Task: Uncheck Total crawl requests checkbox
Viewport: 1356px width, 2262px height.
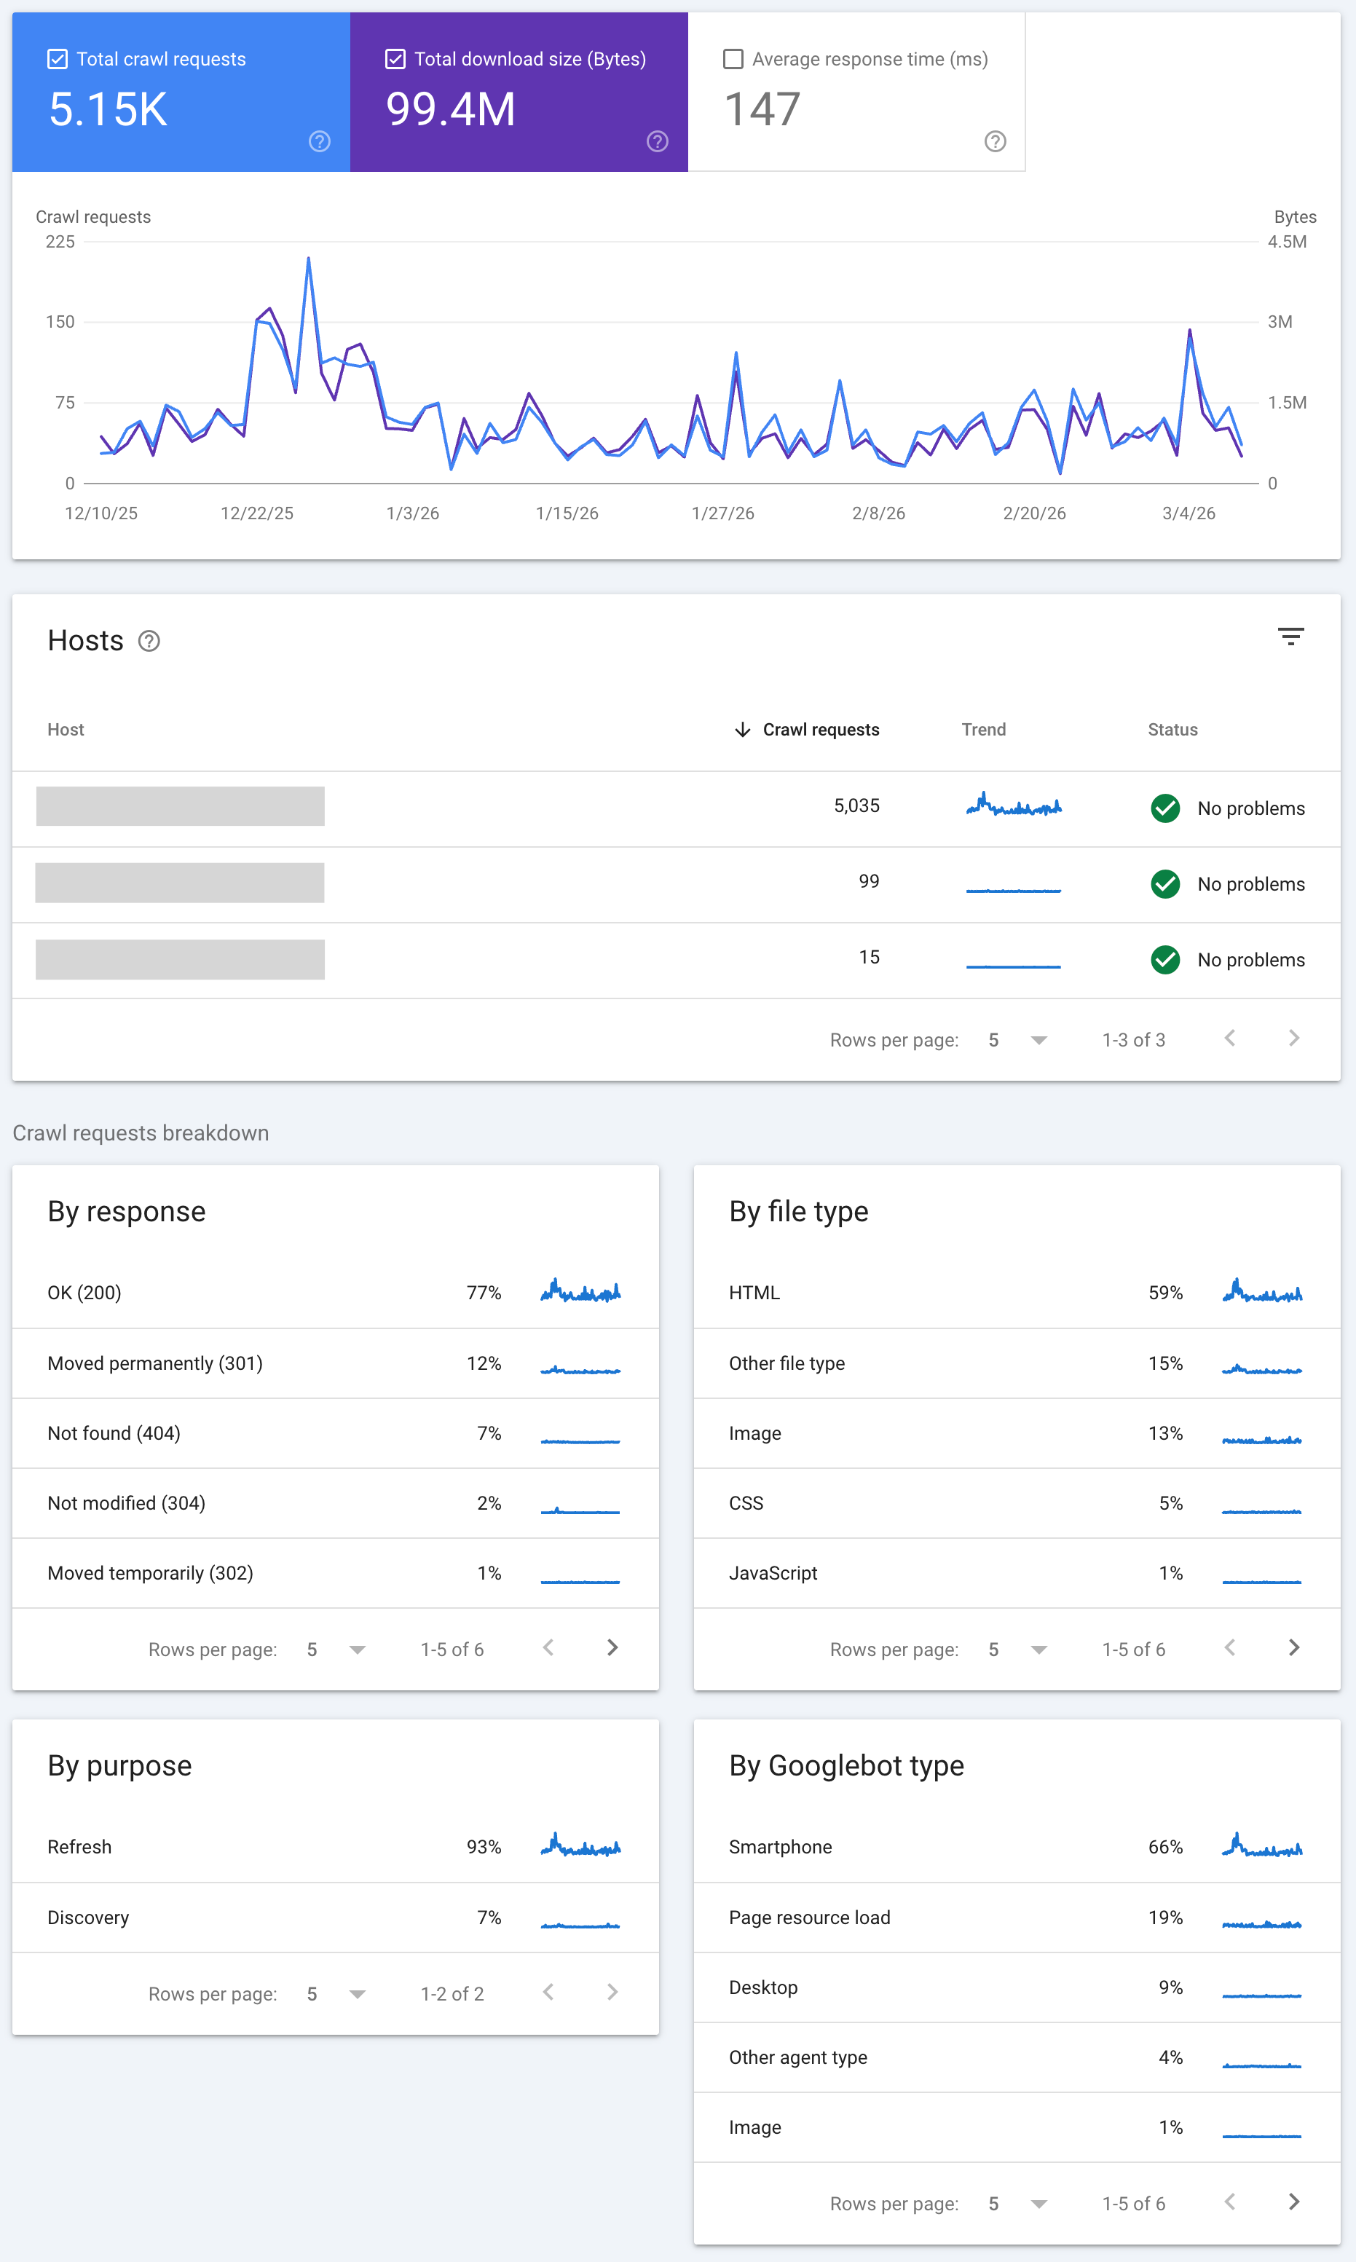Action: pyautogui.click(x=57, y=60)
